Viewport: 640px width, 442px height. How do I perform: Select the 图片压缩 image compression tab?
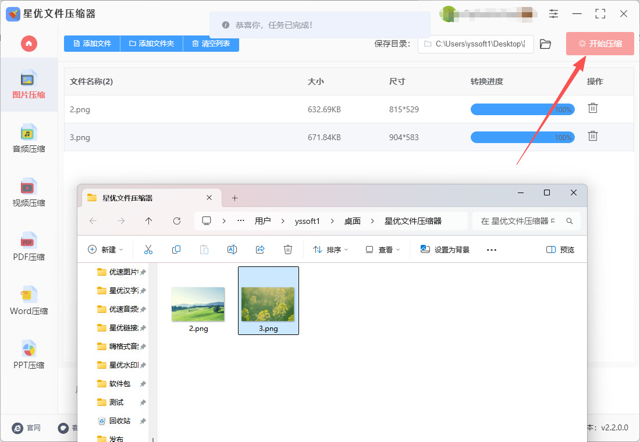coord(29,84)
